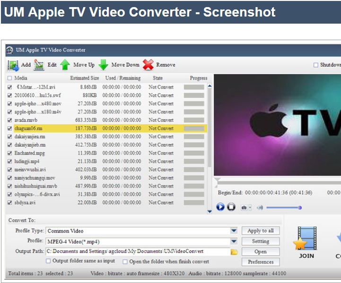Browse output folder with folder icon
341x283 pixels.
[x=234, y=252]
